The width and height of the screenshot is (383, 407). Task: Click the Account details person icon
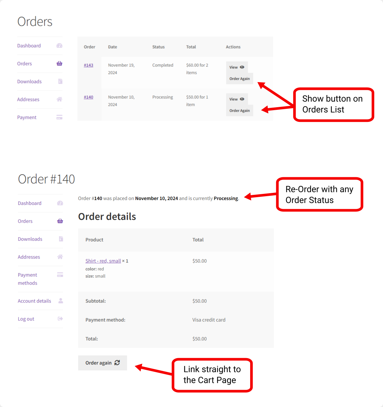point(60,301)
